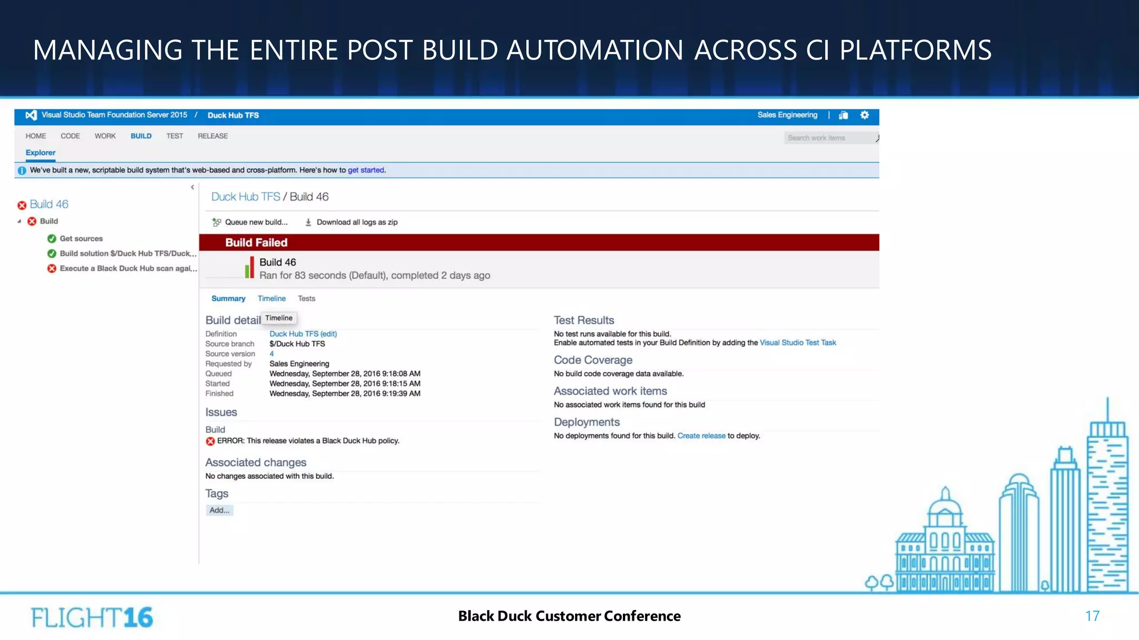Click the red failed icon beside Build 46
This screenshot has height=640, width=1139.
[22, 205]
